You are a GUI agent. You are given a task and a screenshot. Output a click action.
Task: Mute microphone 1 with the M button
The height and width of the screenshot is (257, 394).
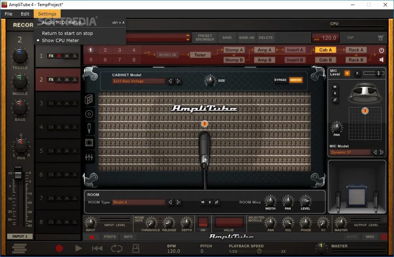pyautogui.click(x=335, y=86)
